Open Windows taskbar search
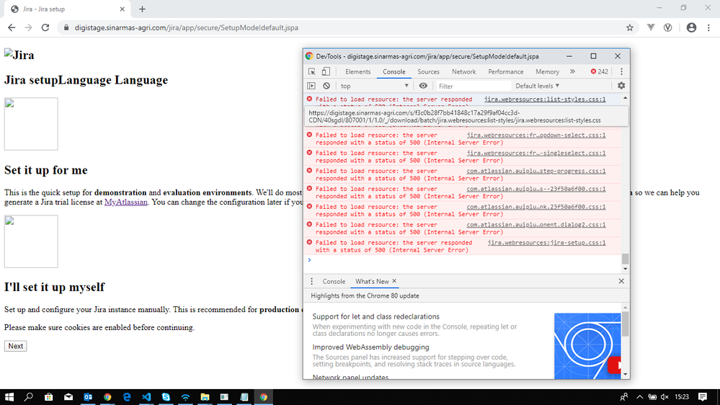This screenshot has width=720, height=405. click(29, 397)
